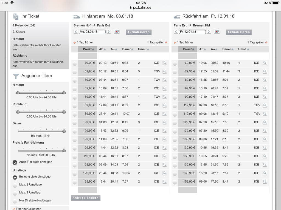Show details for the 00:13 outbound ICE connection

tap(164, 63)
